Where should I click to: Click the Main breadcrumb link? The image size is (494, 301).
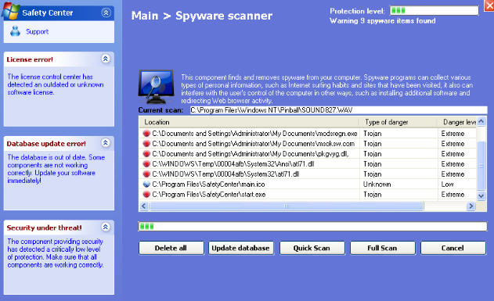pyautogui.click(x=145, y=16)
